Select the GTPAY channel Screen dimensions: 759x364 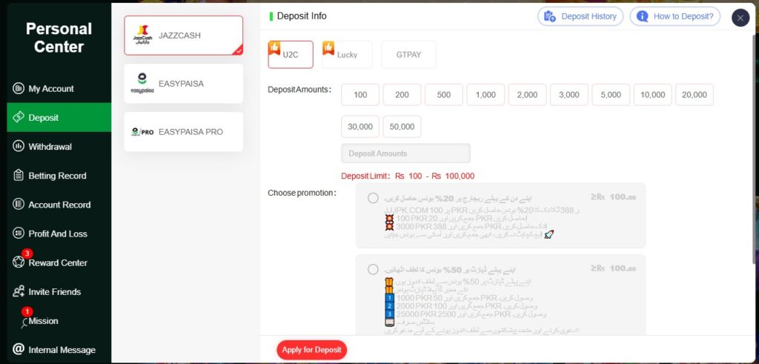click(408, 54)
